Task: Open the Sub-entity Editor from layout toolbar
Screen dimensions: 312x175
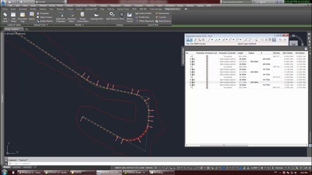Action: coord(270,40)
